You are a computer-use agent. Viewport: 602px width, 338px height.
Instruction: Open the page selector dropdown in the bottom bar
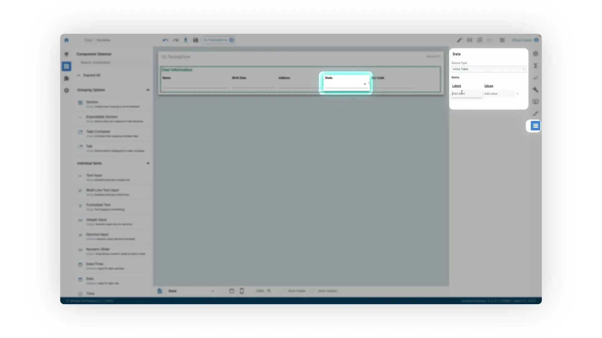213,291
